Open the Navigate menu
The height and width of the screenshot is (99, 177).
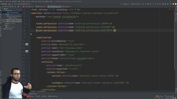click(x=14, y=1)
